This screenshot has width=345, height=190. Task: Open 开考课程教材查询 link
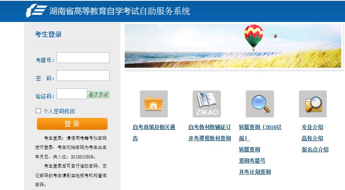tap(209, 139)
